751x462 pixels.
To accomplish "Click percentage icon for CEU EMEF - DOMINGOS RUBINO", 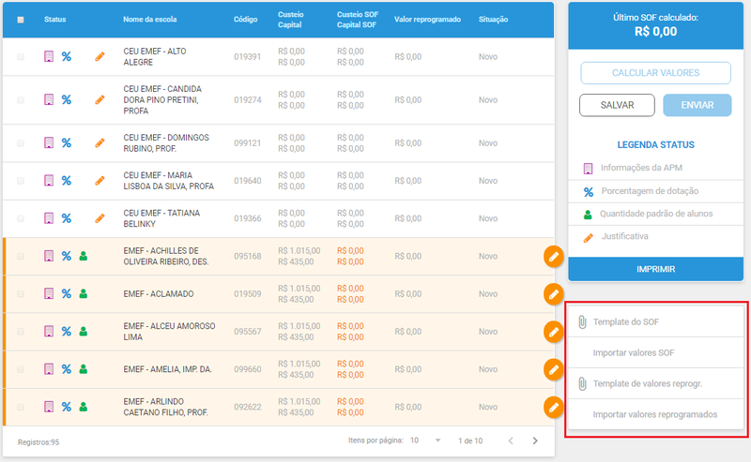I will (x=66, y=142).
